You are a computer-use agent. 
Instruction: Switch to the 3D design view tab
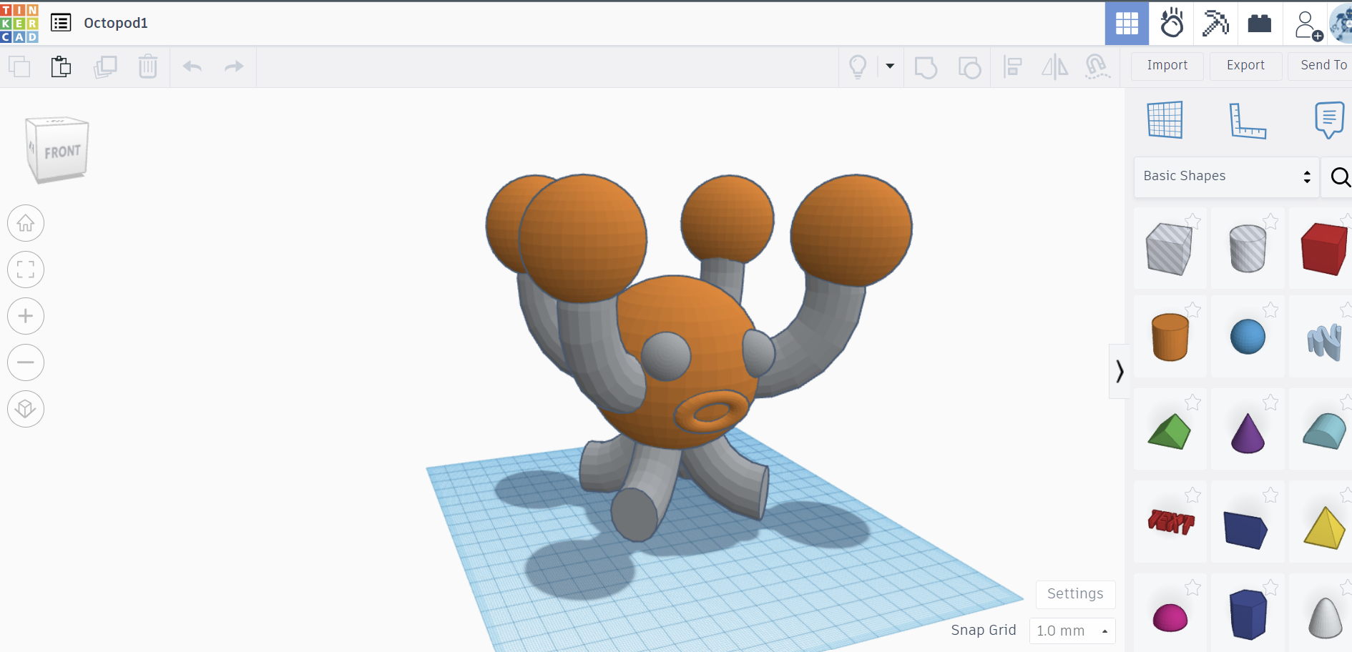click(1127, 24)
